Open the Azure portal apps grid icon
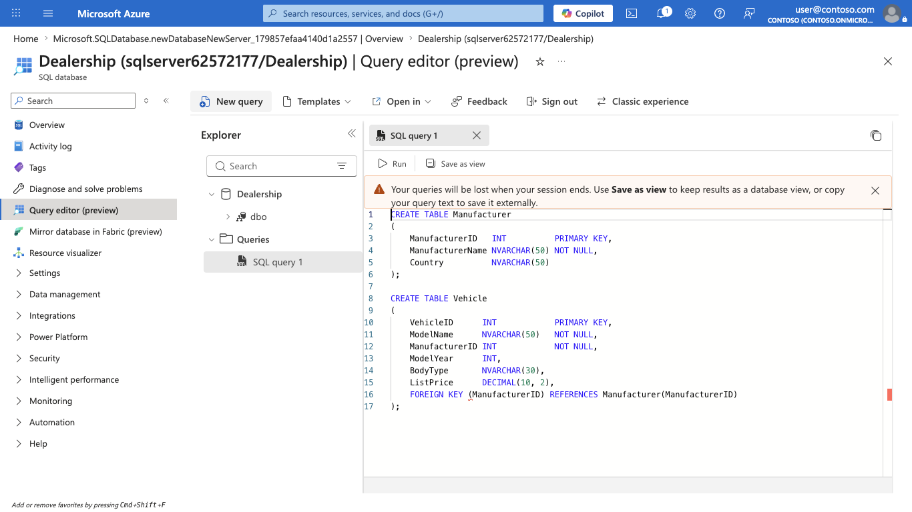The width and height of the screenshot is (912, 512). click(x=16, y=13)
